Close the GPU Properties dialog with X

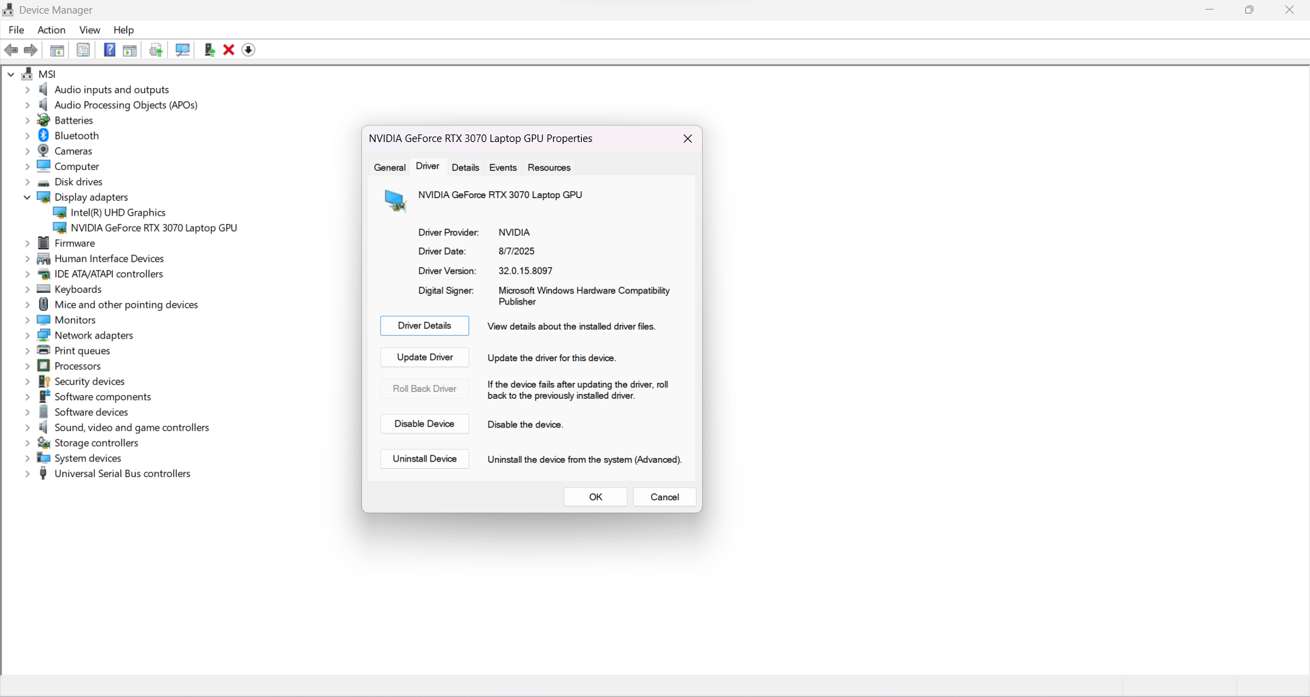tap(688, 139)
